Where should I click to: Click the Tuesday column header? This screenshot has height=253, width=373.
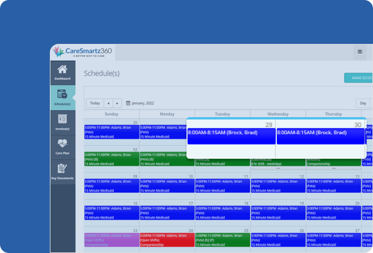(222, 114)
